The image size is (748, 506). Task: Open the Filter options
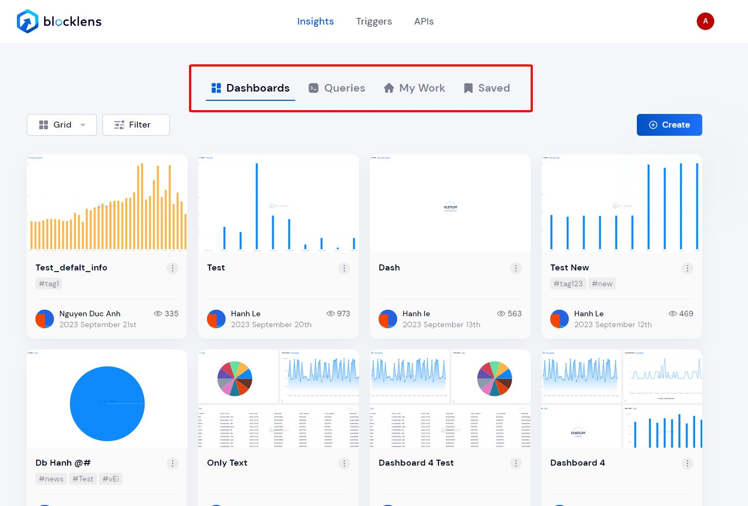pyautogui.click(x=136, y=125)
